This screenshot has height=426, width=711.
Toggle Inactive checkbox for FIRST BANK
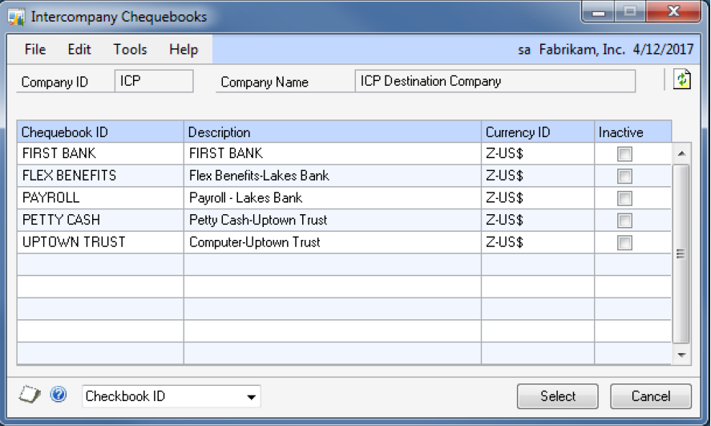pos(624,154)
